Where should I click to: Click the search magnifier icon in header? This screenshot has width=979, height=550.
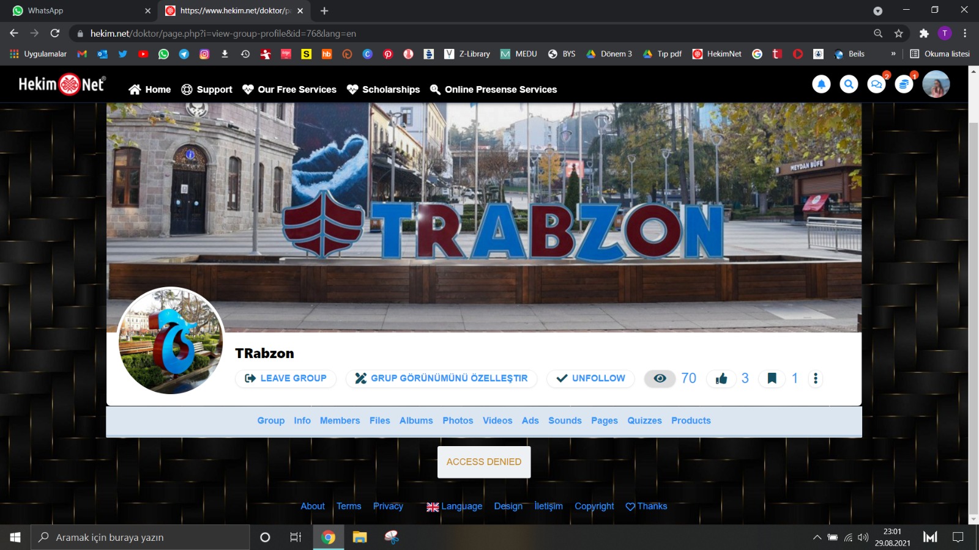pos(849,84)
